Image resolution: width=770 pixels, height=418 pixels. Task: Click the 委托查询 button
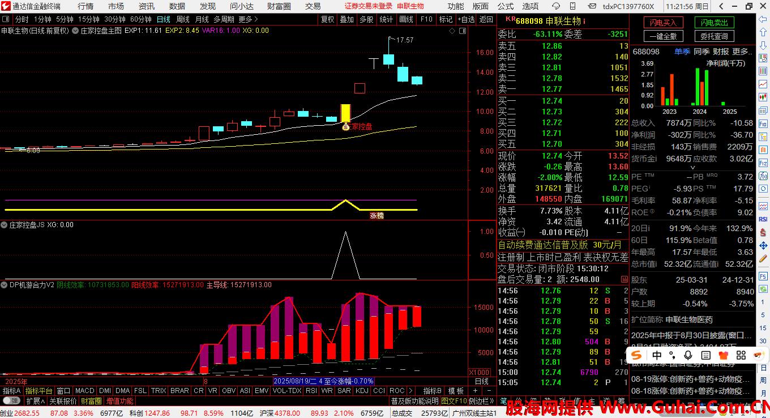[714, 36]
